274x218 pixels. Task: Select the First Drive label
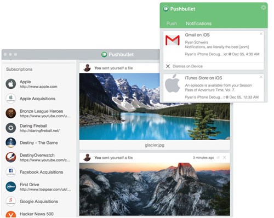(30, 185)
